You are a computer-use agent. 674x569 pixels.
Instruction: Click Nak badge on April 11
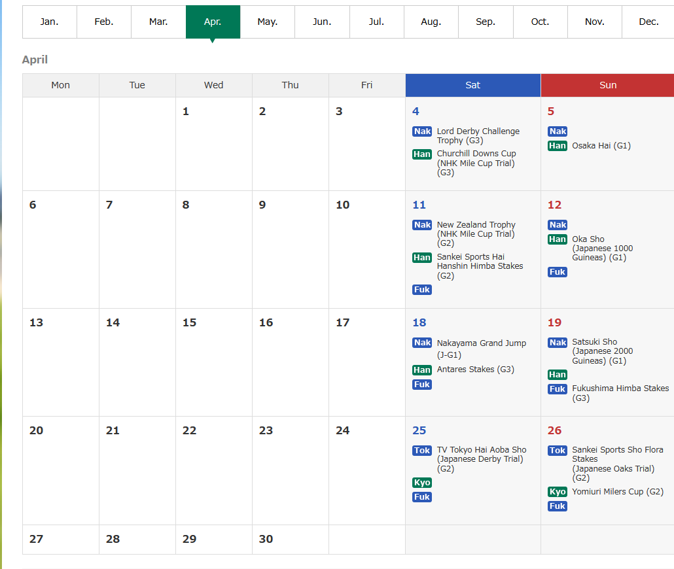(422, 225)
